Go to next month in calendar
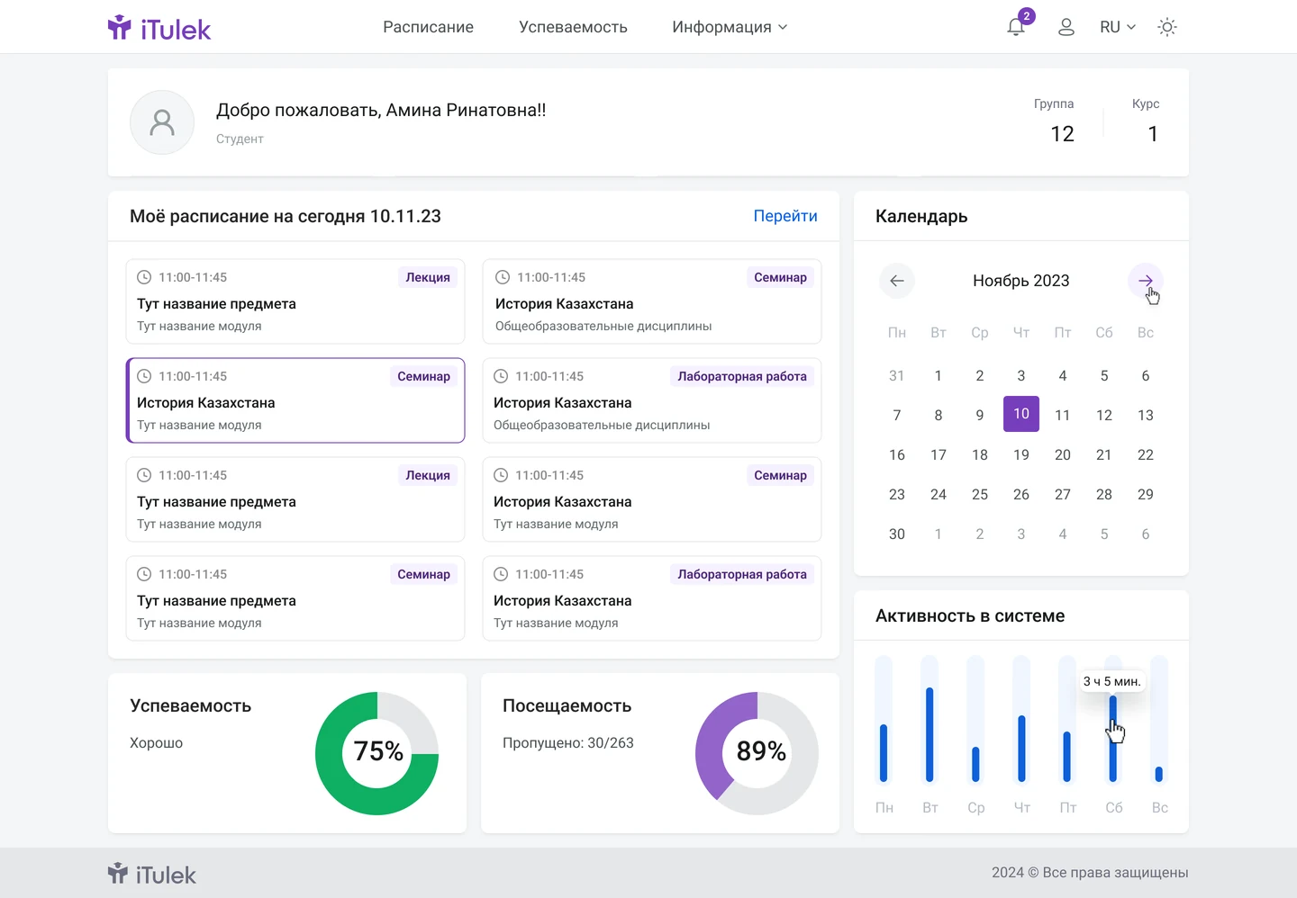 coord(1146,281)
